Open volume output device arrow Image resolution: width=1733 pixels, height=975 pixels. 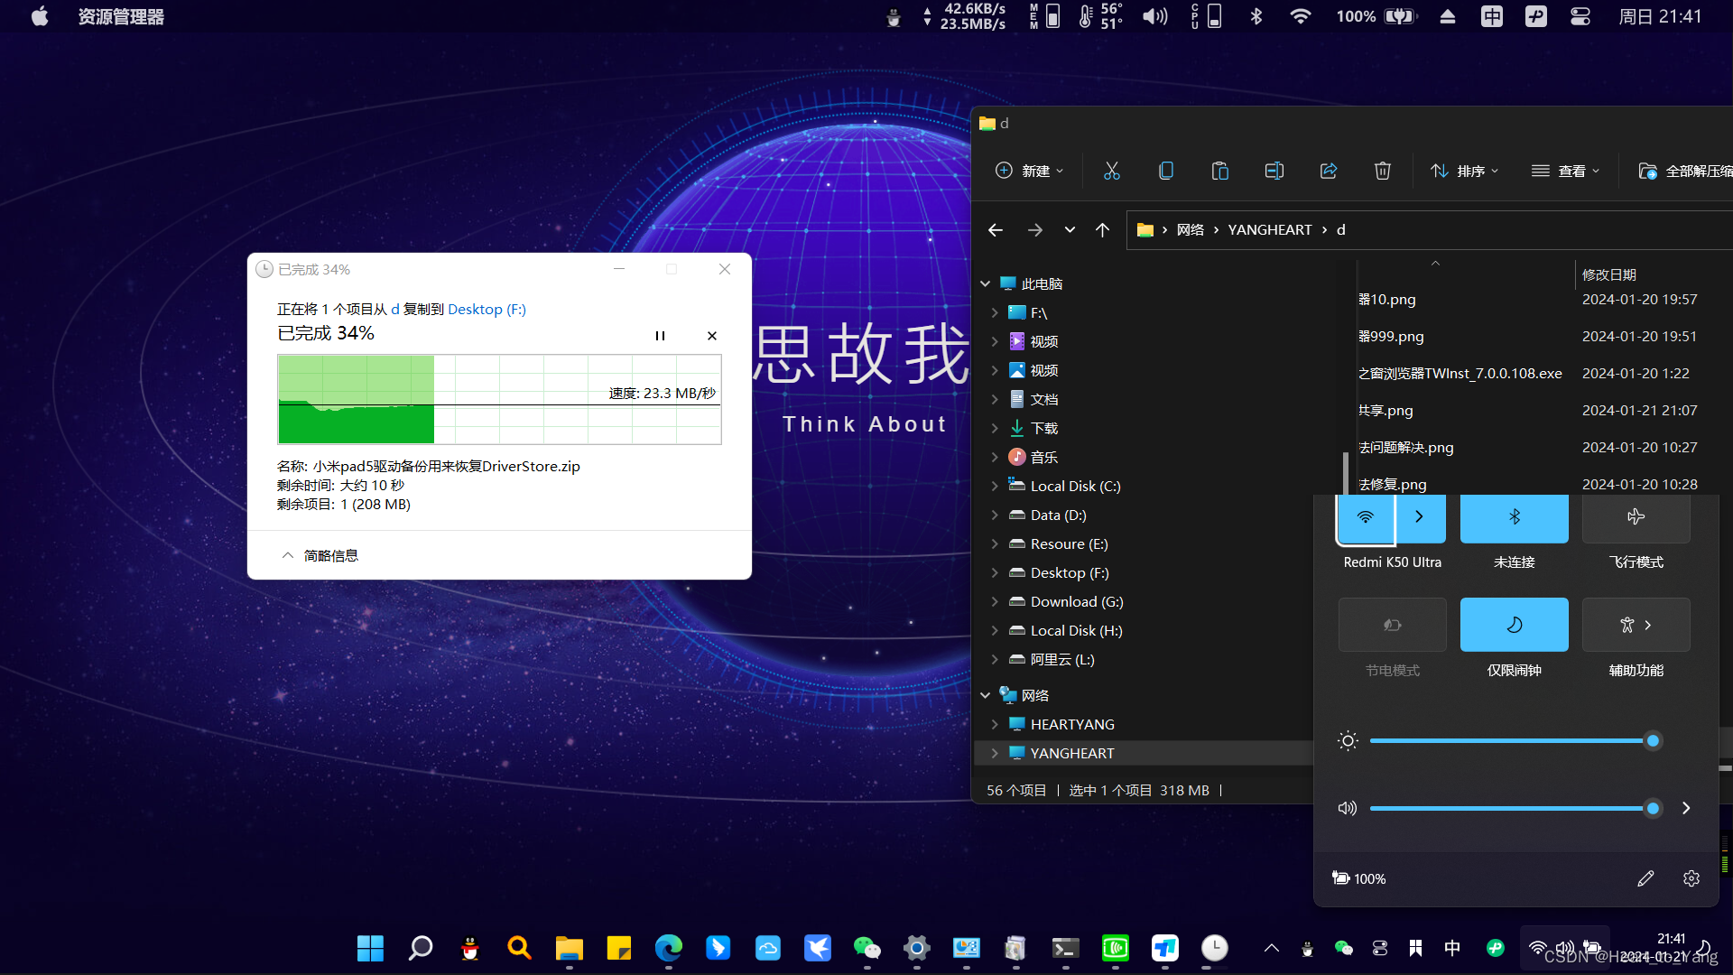pyautogui.click(x=1685, y=808)
